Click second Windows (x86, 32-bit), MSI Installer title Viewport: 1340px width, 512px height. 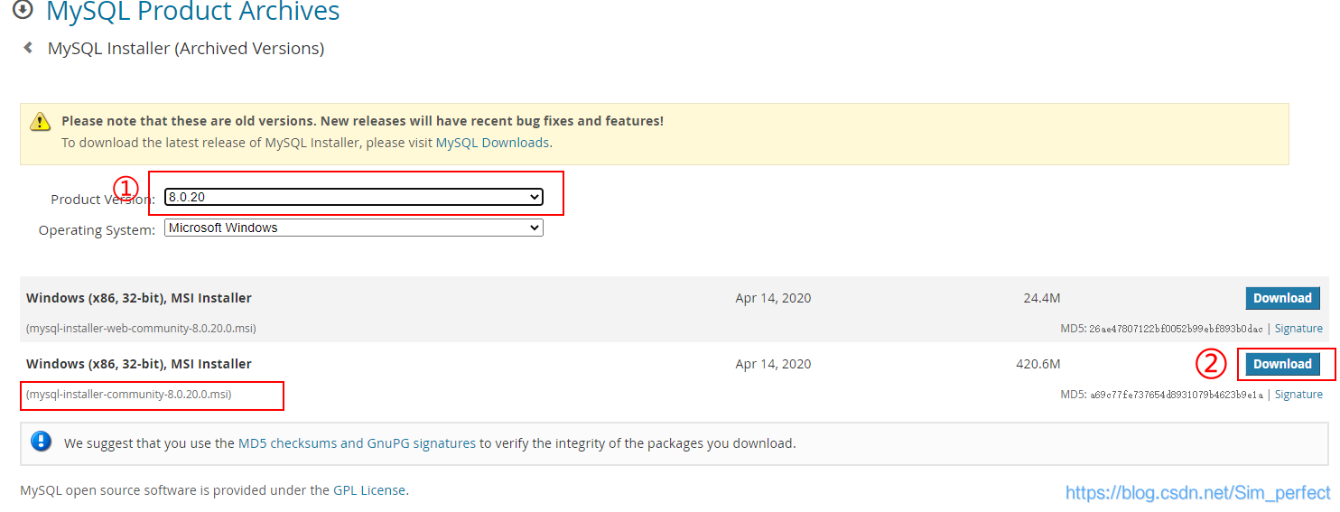click(x=139, y=364)
